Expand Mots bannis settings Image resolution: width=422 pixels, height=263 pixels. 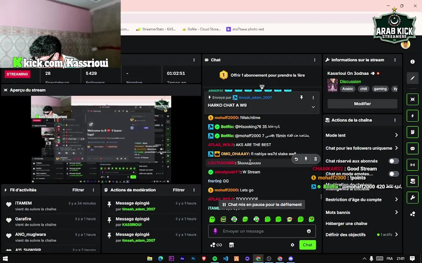pos(362,212)
